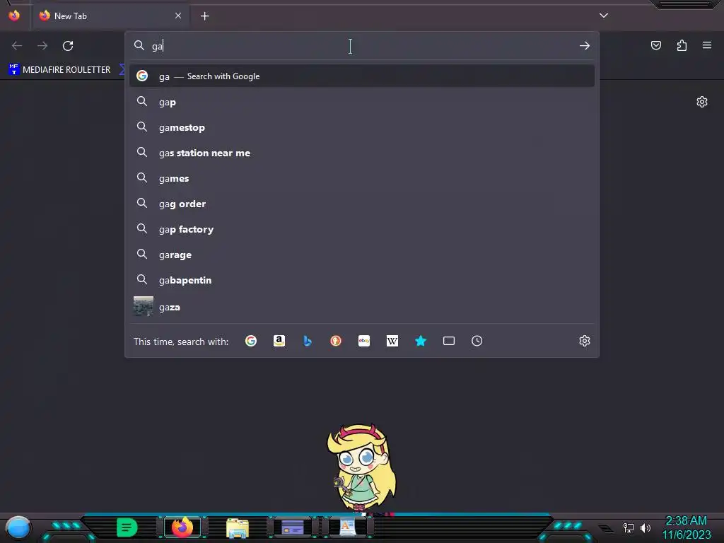Choose the 'gamestop' suggestion
This screenshot has width=724, height=543.
362,127
